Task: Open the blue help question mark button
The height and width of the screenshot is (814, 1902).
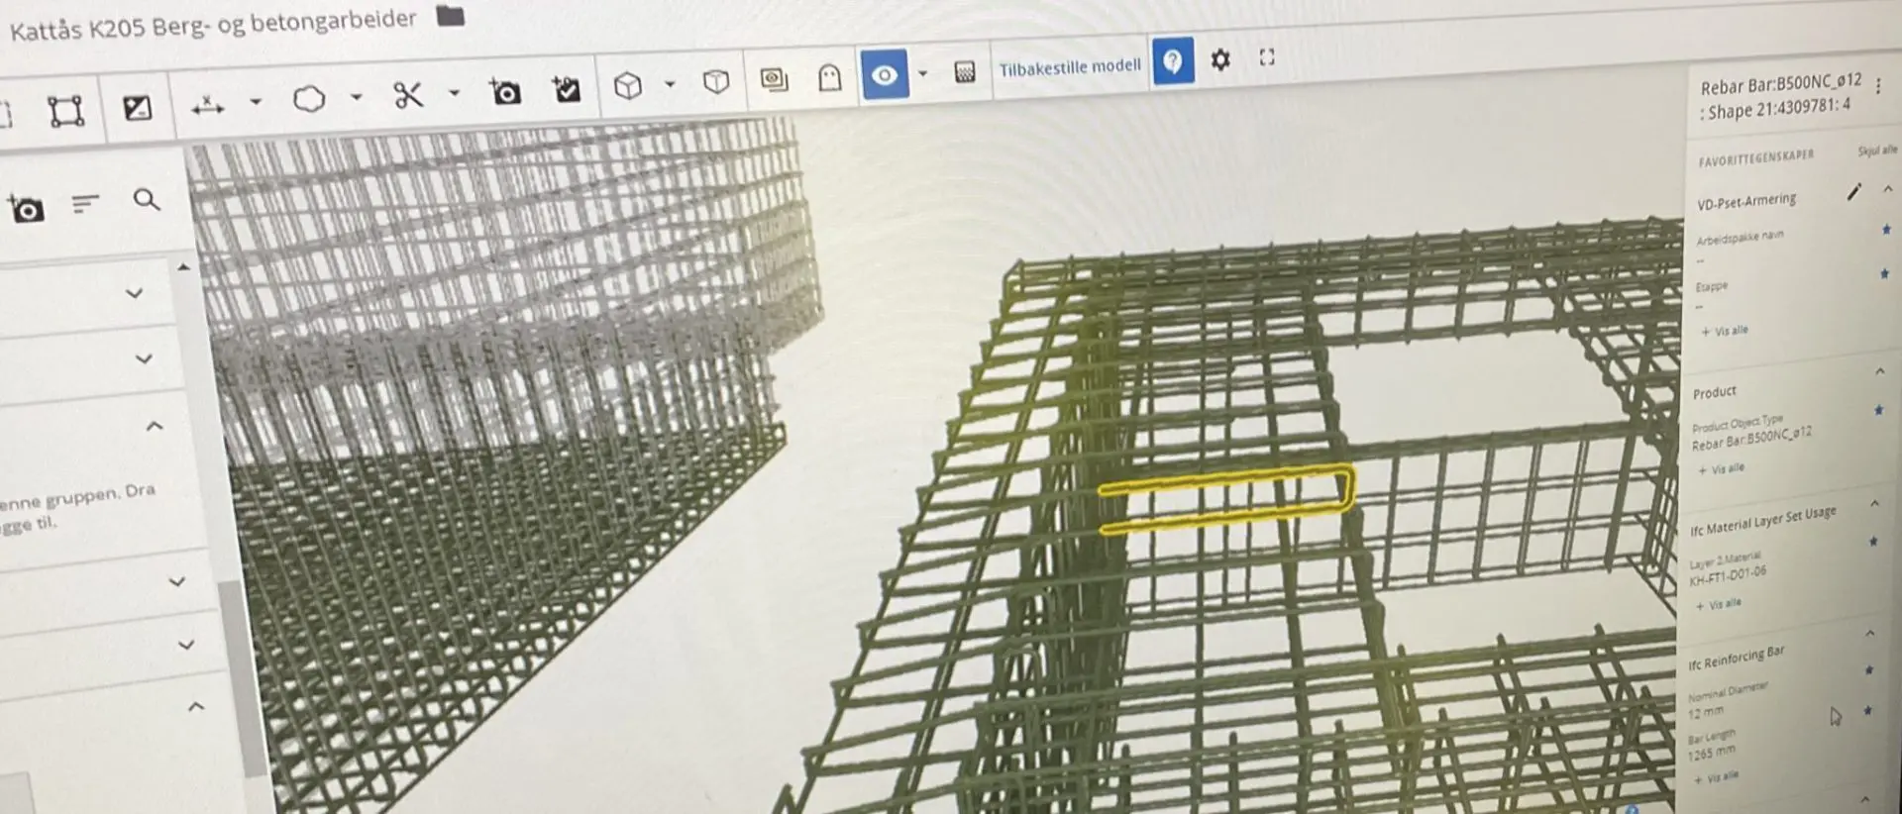Action: (x=1173, y=61)
